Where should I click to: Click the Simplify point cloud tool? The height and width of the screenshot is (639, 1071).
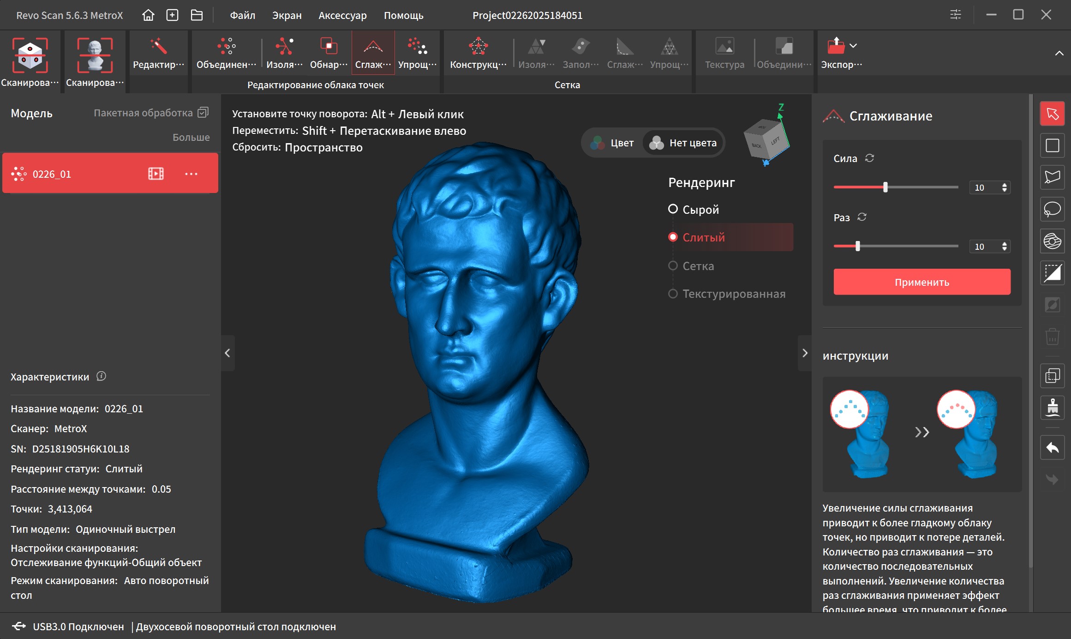(417, 54)
